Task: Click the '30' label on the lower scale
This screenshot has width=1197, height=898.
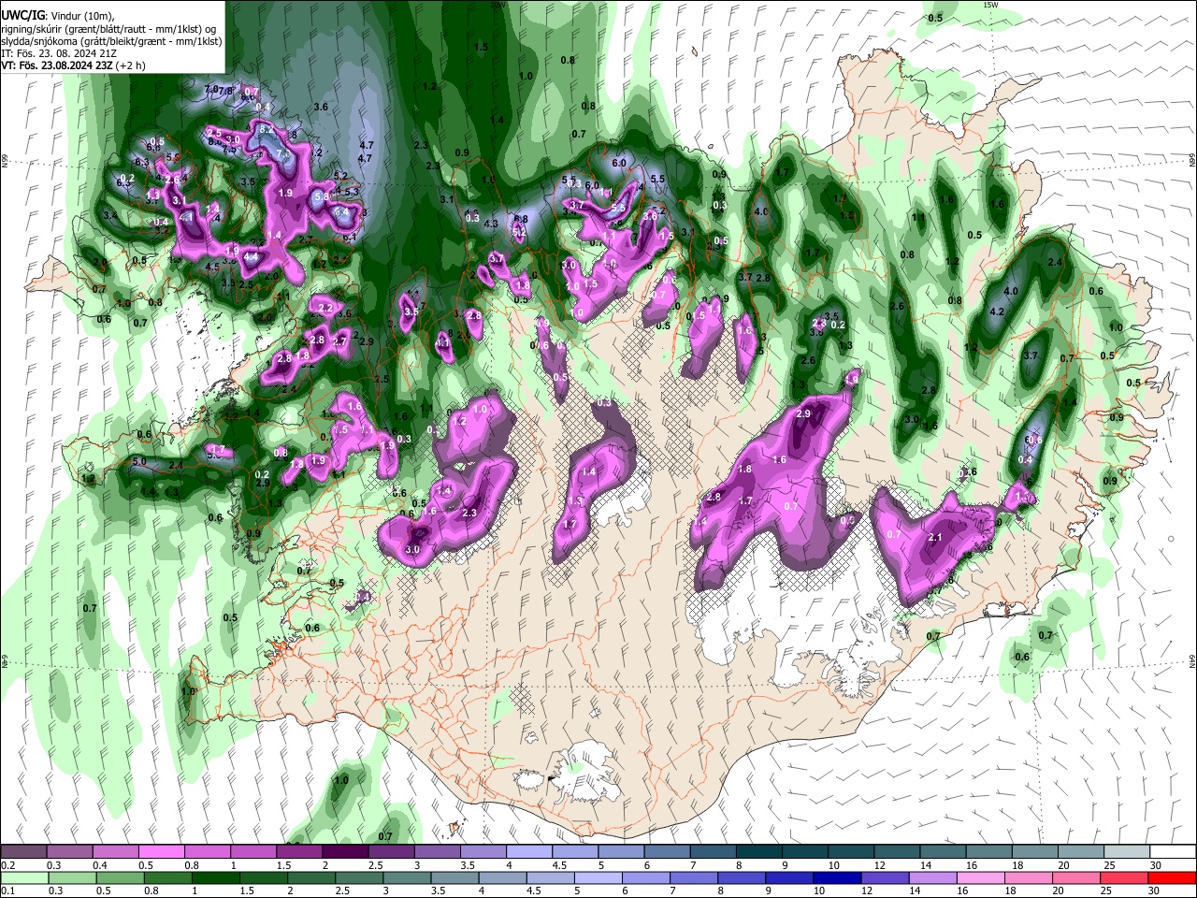Action: pyautogui.click(x=1153, y=890)
